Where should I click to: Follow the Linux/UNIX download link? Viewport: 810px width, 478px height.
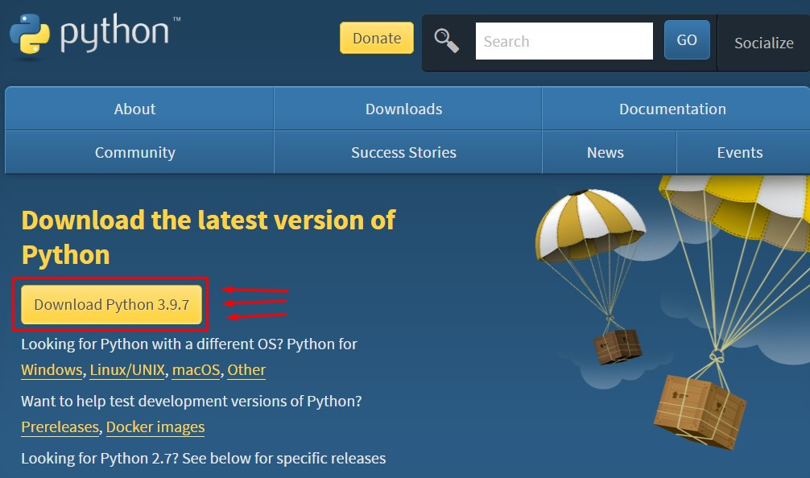tap(127, 370)
